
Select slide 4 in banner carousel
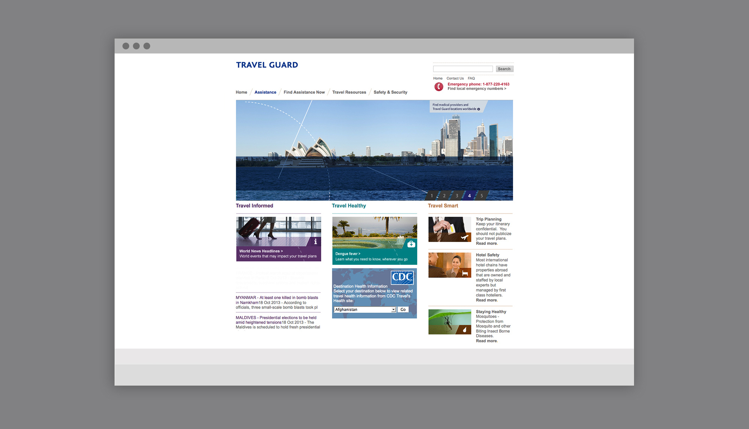pos(469,196)
